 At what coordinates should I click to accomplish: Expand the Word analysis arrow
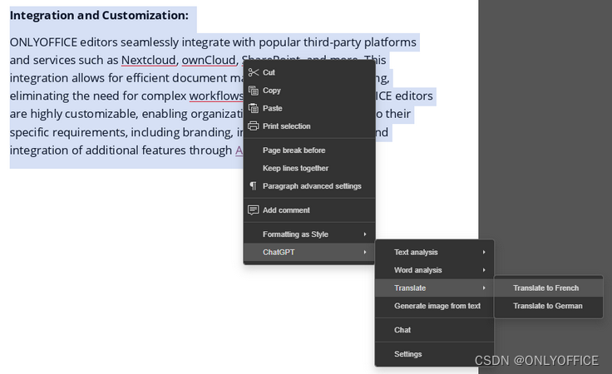point(484,270)
